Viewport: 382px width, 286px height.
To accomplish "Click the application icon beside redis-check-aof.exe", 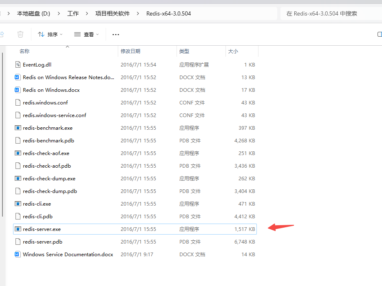I will [17, 153].
